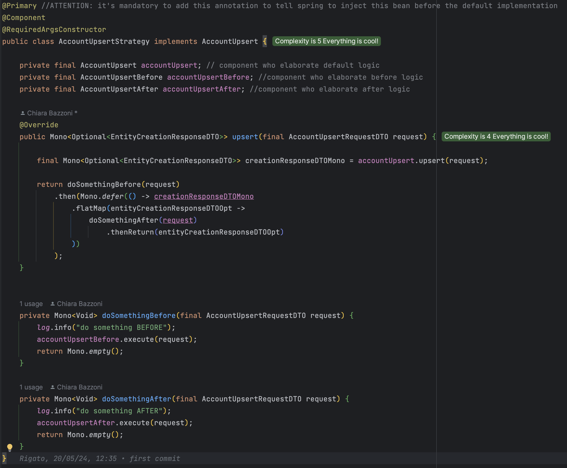Click the yellow lightbulb quick-fix icon

[10, 447]
